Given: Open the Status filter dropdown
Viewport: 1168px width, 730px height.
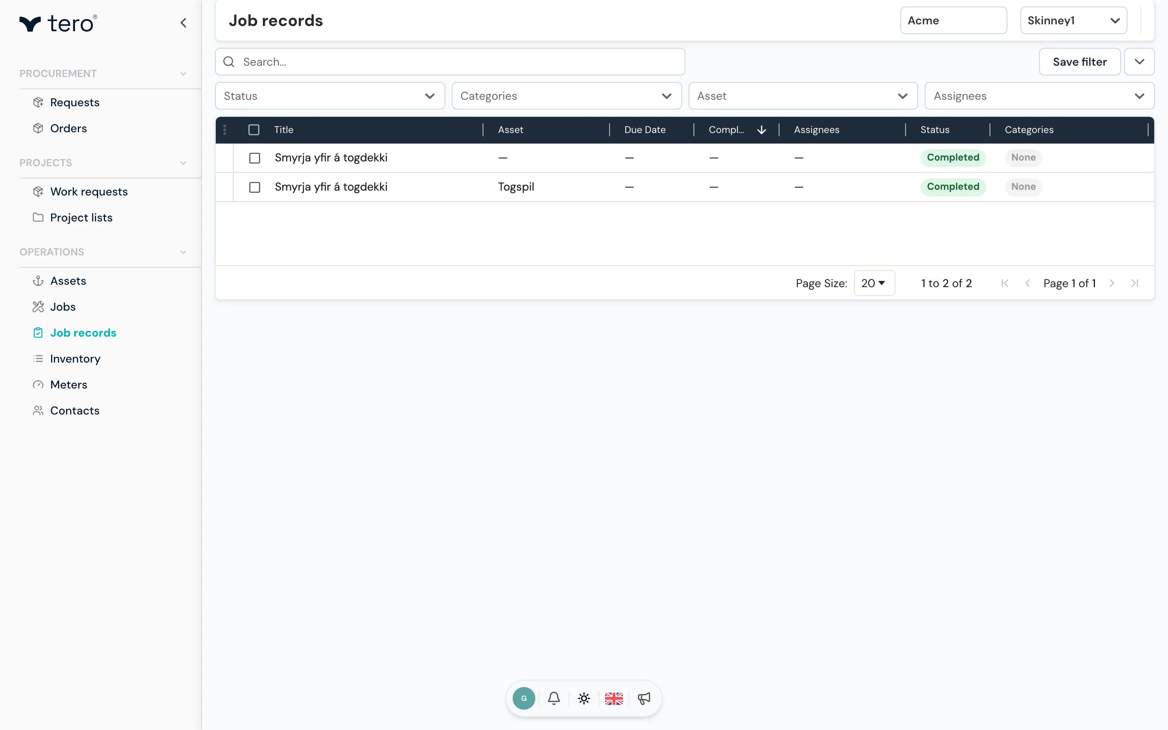Looking at the screenshot, I should [330, 96].
